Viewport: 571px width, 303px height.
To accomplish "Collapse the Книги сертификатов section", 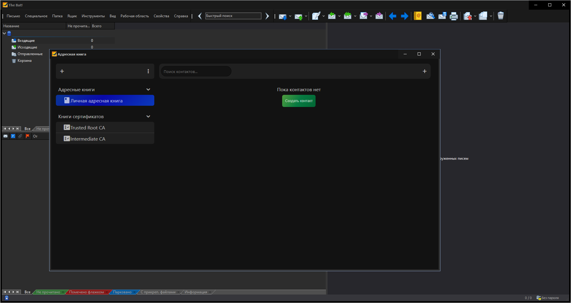I will click(148, 117).
